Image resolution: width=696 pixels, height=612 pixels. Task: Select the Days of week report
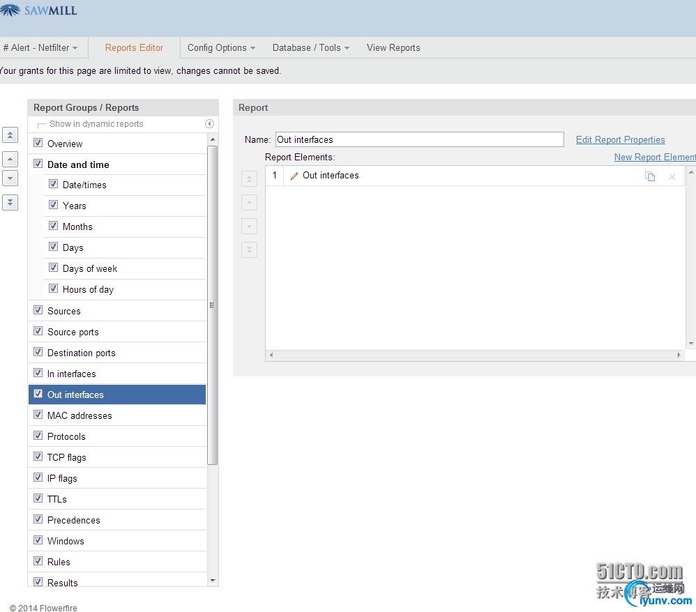(x=125, y=268)
